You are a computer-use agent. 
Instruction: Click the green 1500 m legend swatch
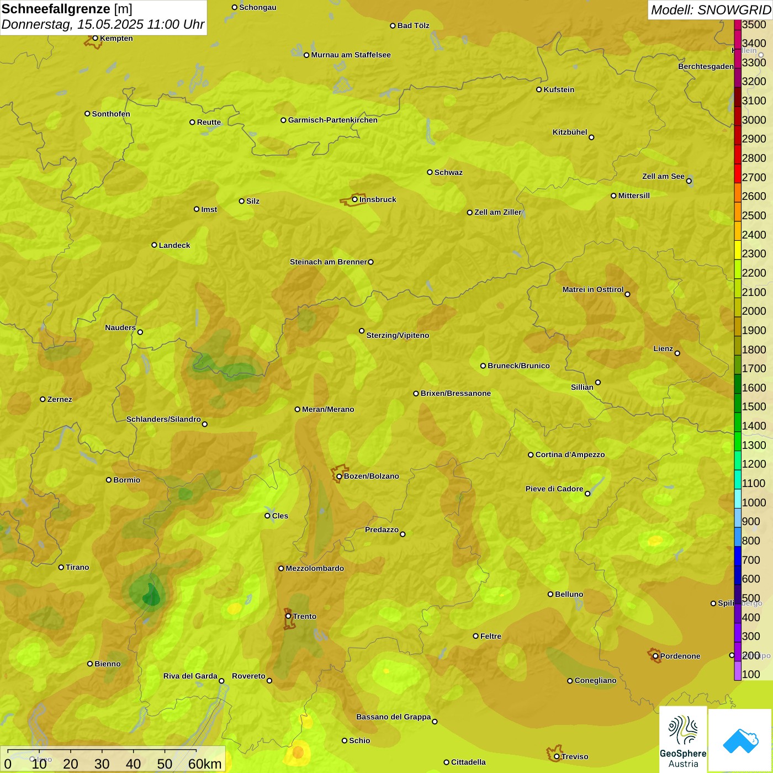tap(738, 403)
